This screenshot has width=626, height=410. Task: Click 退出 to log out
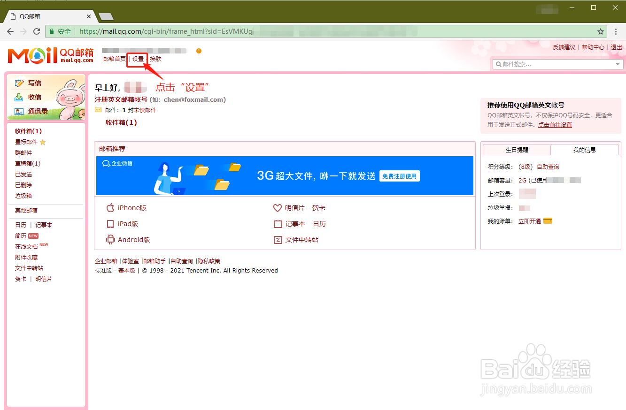click(x=617, y=47)
